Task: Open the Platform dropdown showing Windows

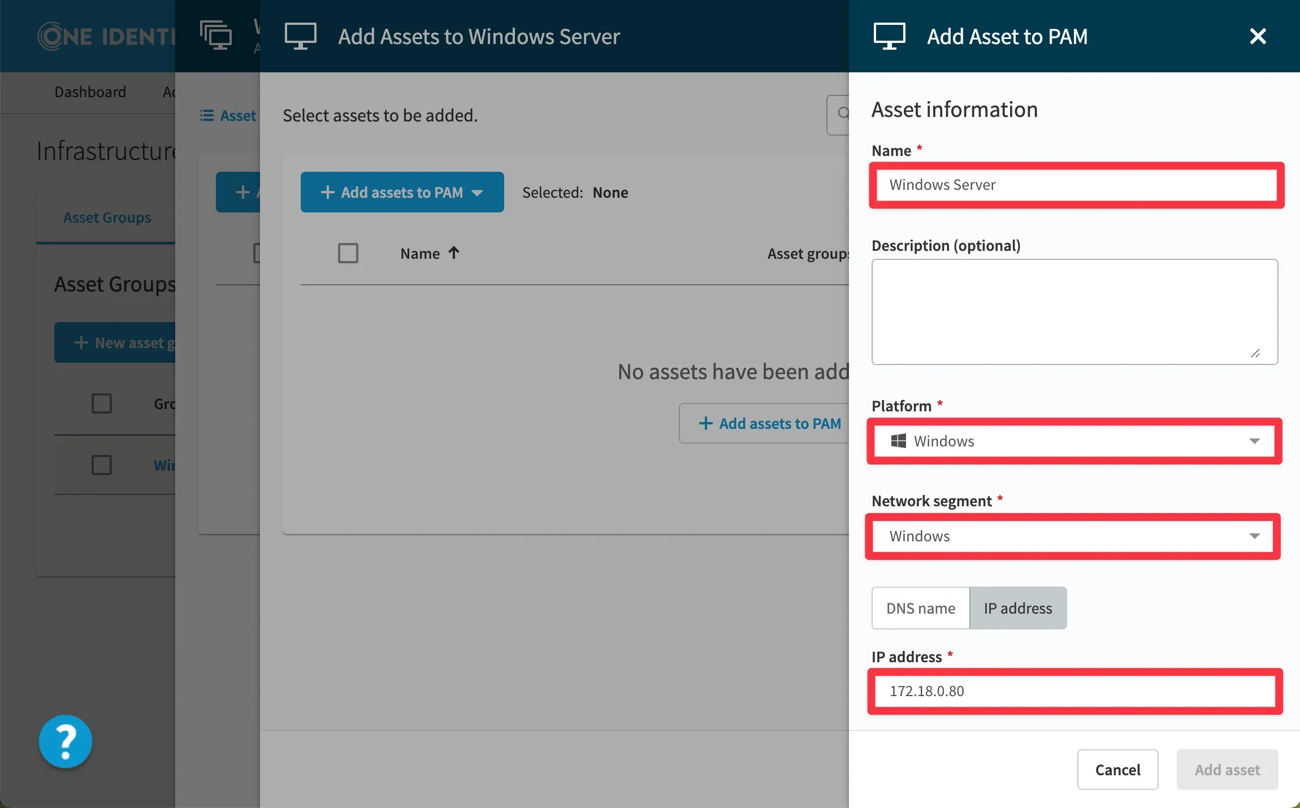Action: tap(1074, 441)
